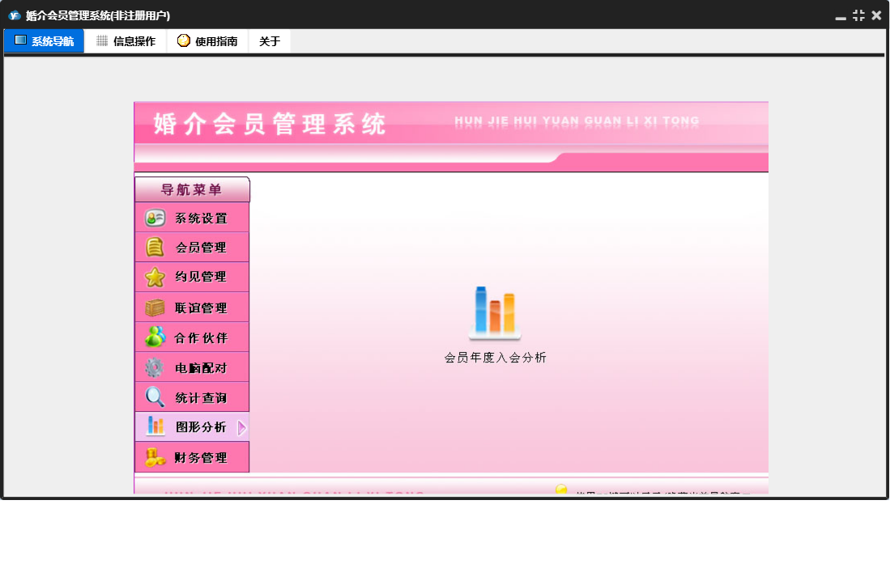Open the 财务管理 section

tap(192, 457)
